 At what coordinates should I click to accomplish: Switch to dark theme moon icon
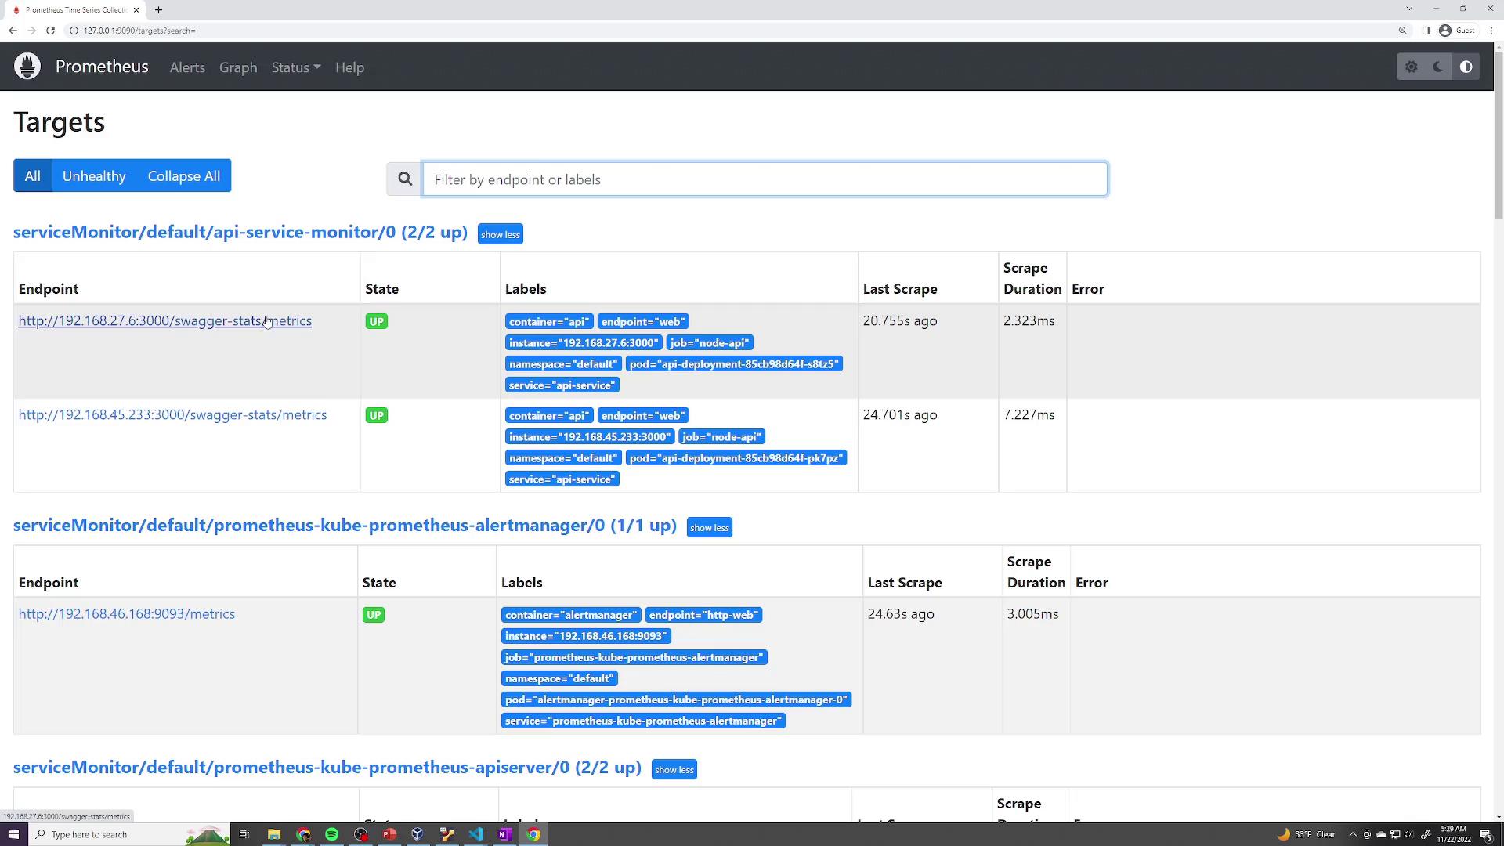click(1438, 67)
